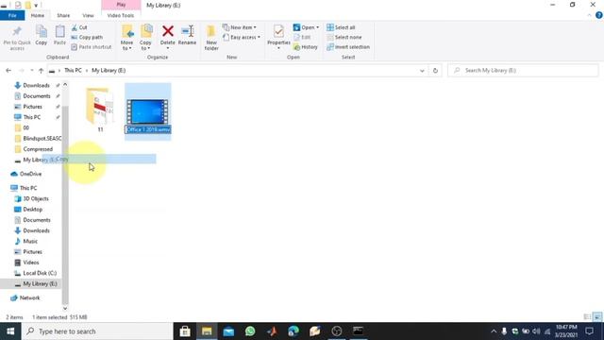Click This PC in the address bar
604x340 pixels.
[73, 71]
